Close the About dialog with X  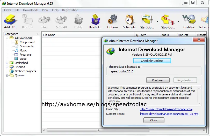click(199, 40)
